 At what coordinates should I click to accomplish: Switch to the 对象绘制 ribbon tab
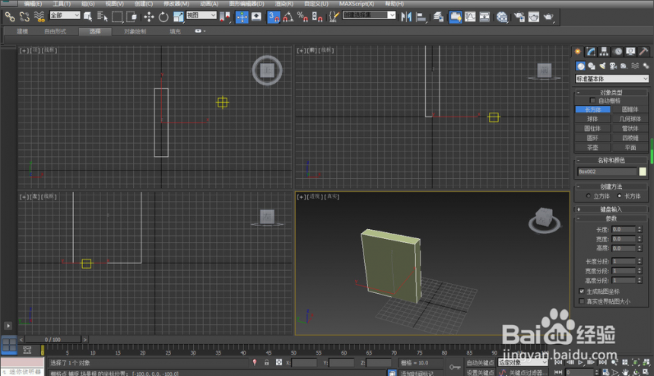pos(135,31)
